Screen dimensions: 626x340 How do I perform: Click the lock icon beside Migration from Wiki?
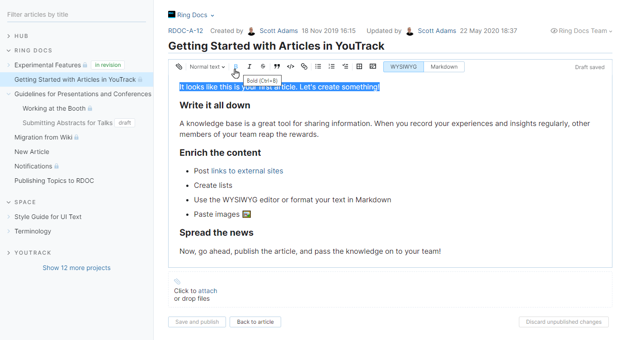(x=76, y=137)
